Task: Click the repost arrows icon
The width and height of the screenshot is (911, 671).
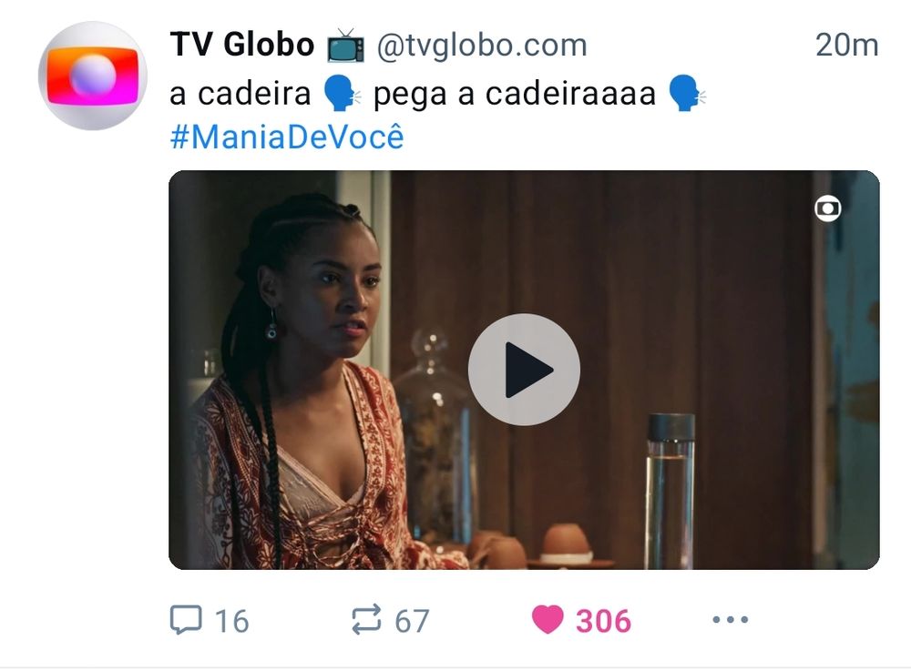Action: pyautogui.click(x=366, y=619)
